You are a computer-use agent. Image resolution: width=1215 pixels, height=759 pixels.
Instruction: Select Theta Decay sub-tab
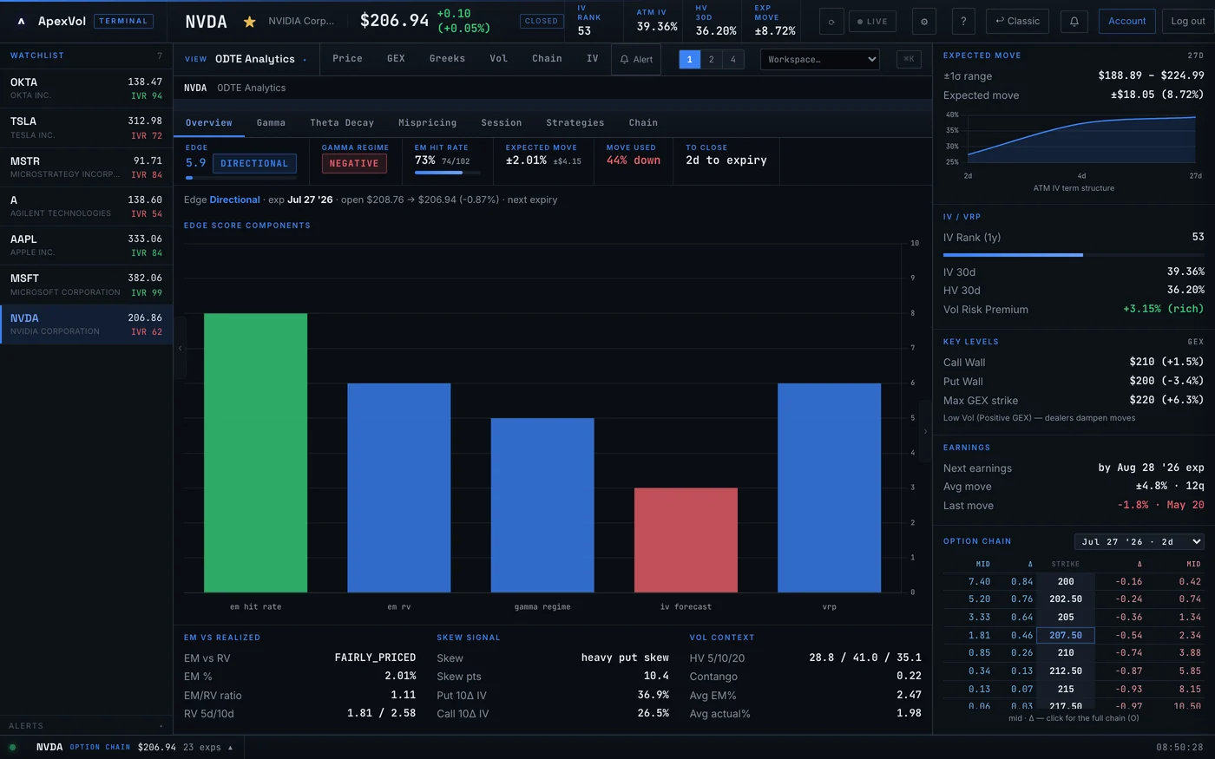342,122
